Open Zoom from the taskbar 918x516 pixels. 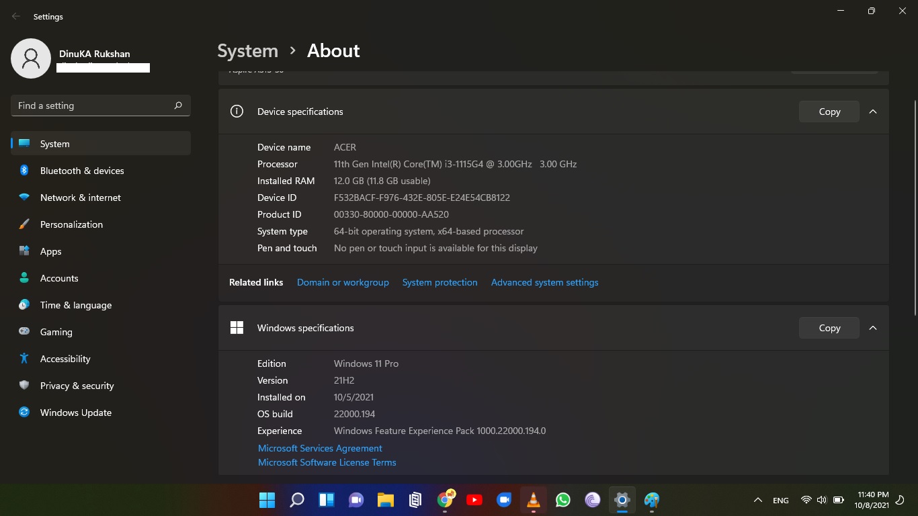click(x=504, y=500)
